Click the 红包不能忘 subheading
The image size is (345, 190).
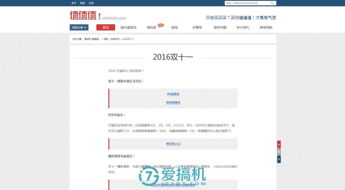(x=117, y=115)
